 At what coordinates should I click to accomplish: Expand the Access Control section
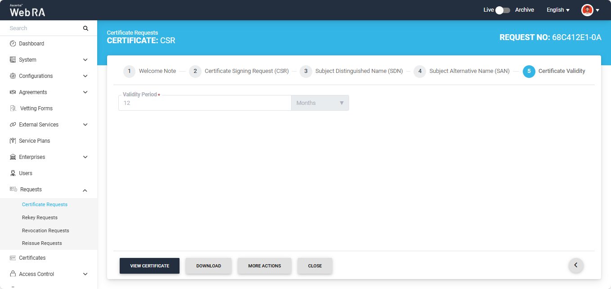coord(85,274)
